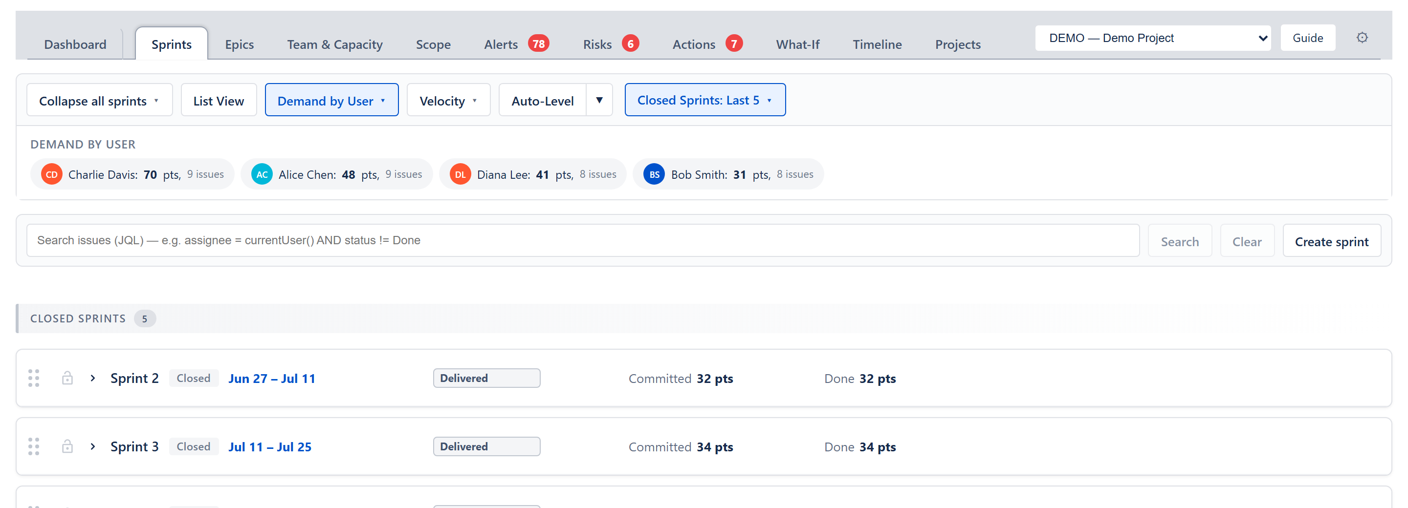Open Auto-Level arrow dropdown
The width and height of the screenshot is (1408, 508).
599,100
